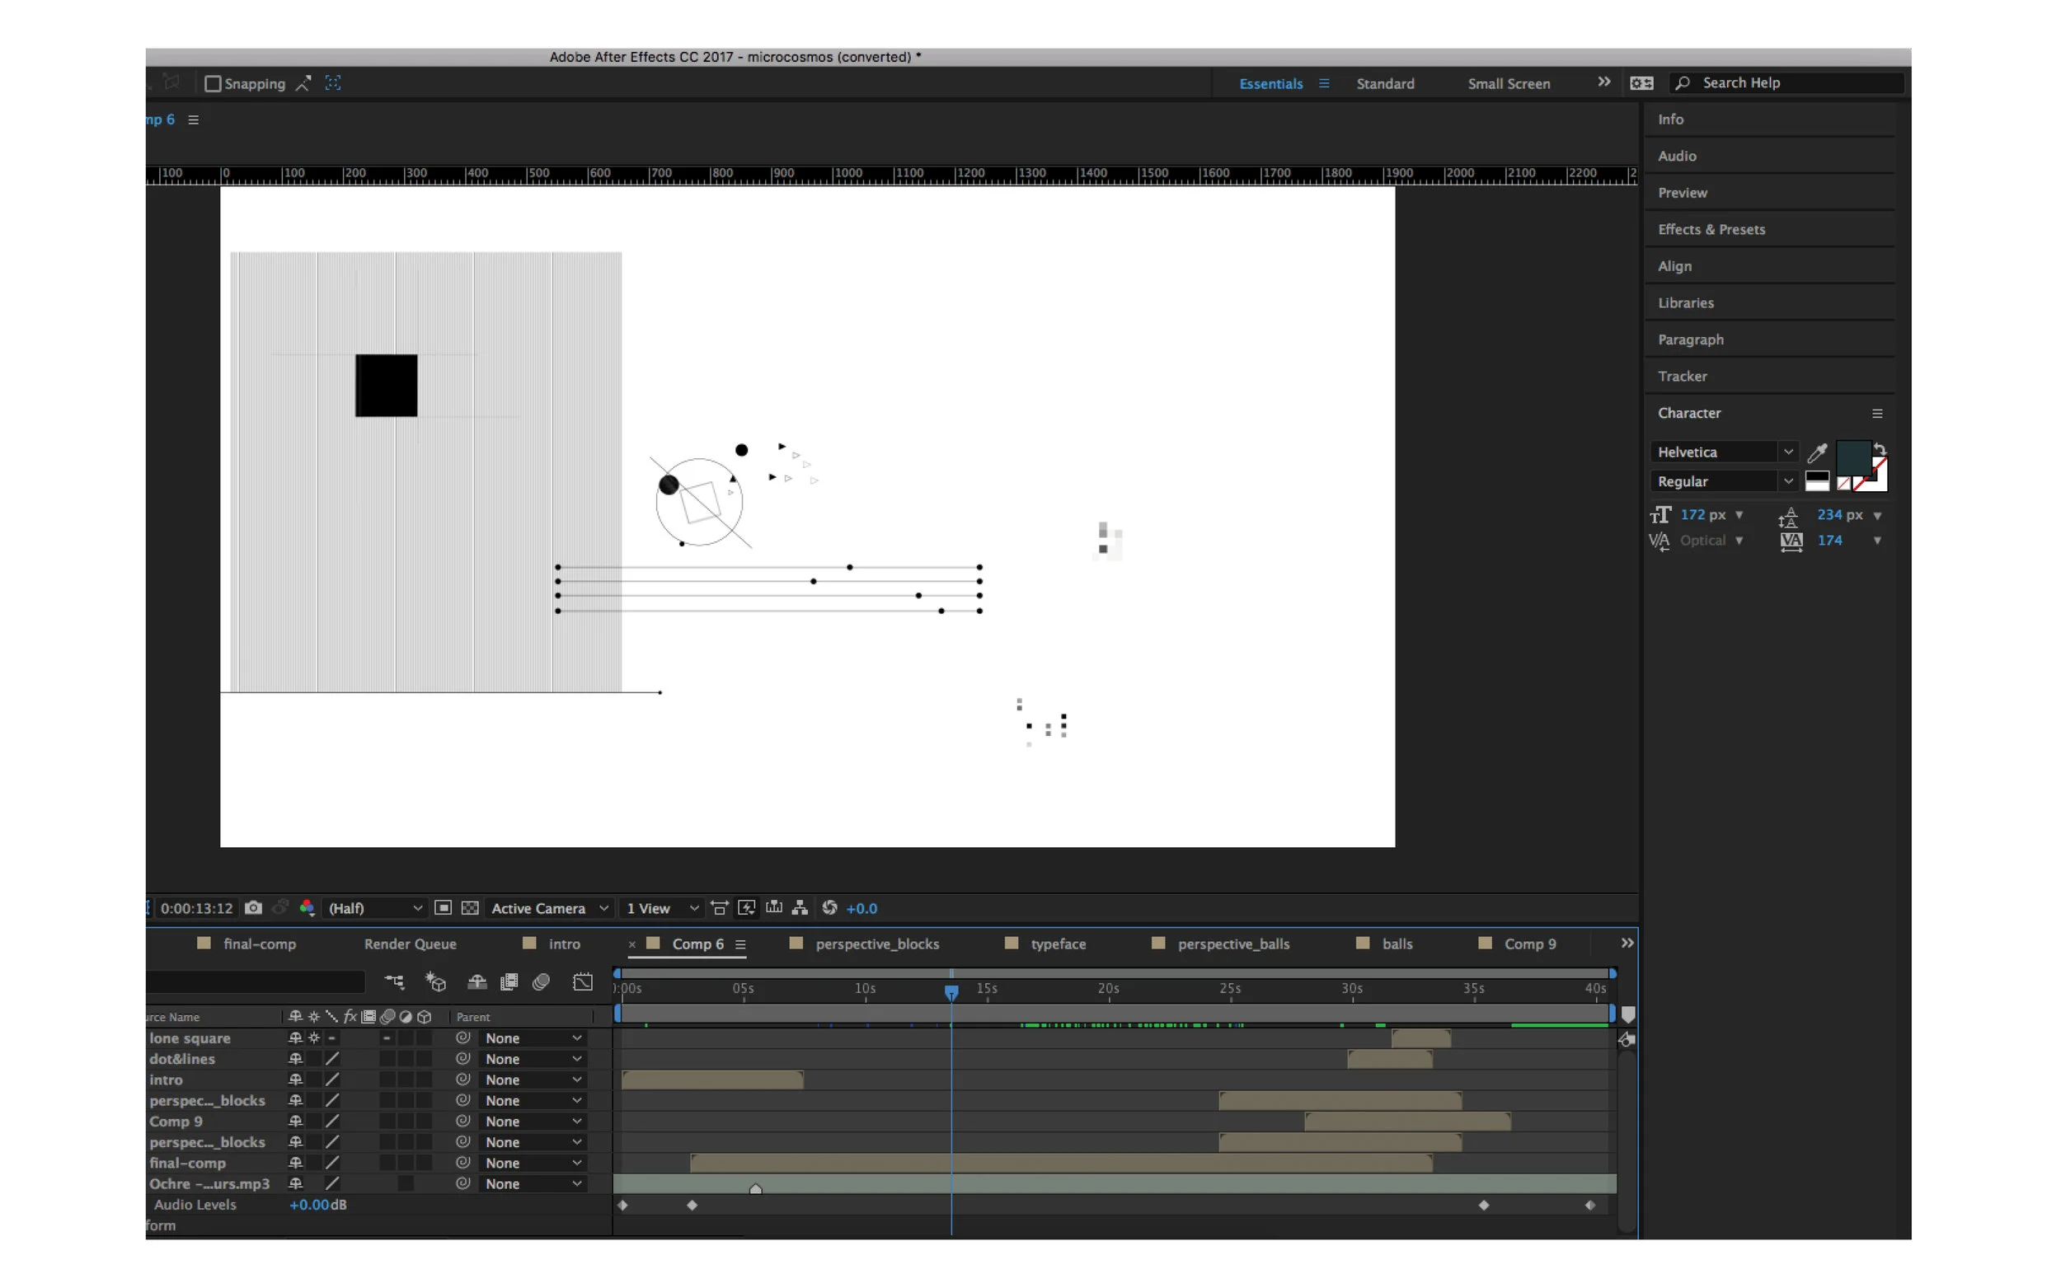The height and width of the screenshot is (1288, 2061).
Task: Open the Character panel menu icon
Action: point(1877,413)
